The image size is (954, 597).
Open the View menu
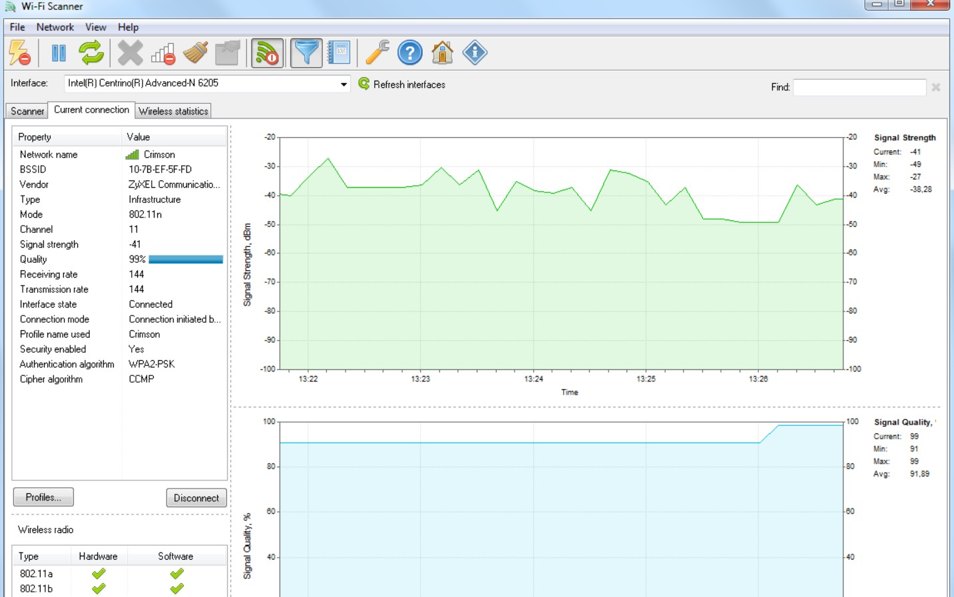tap(95, 27)
